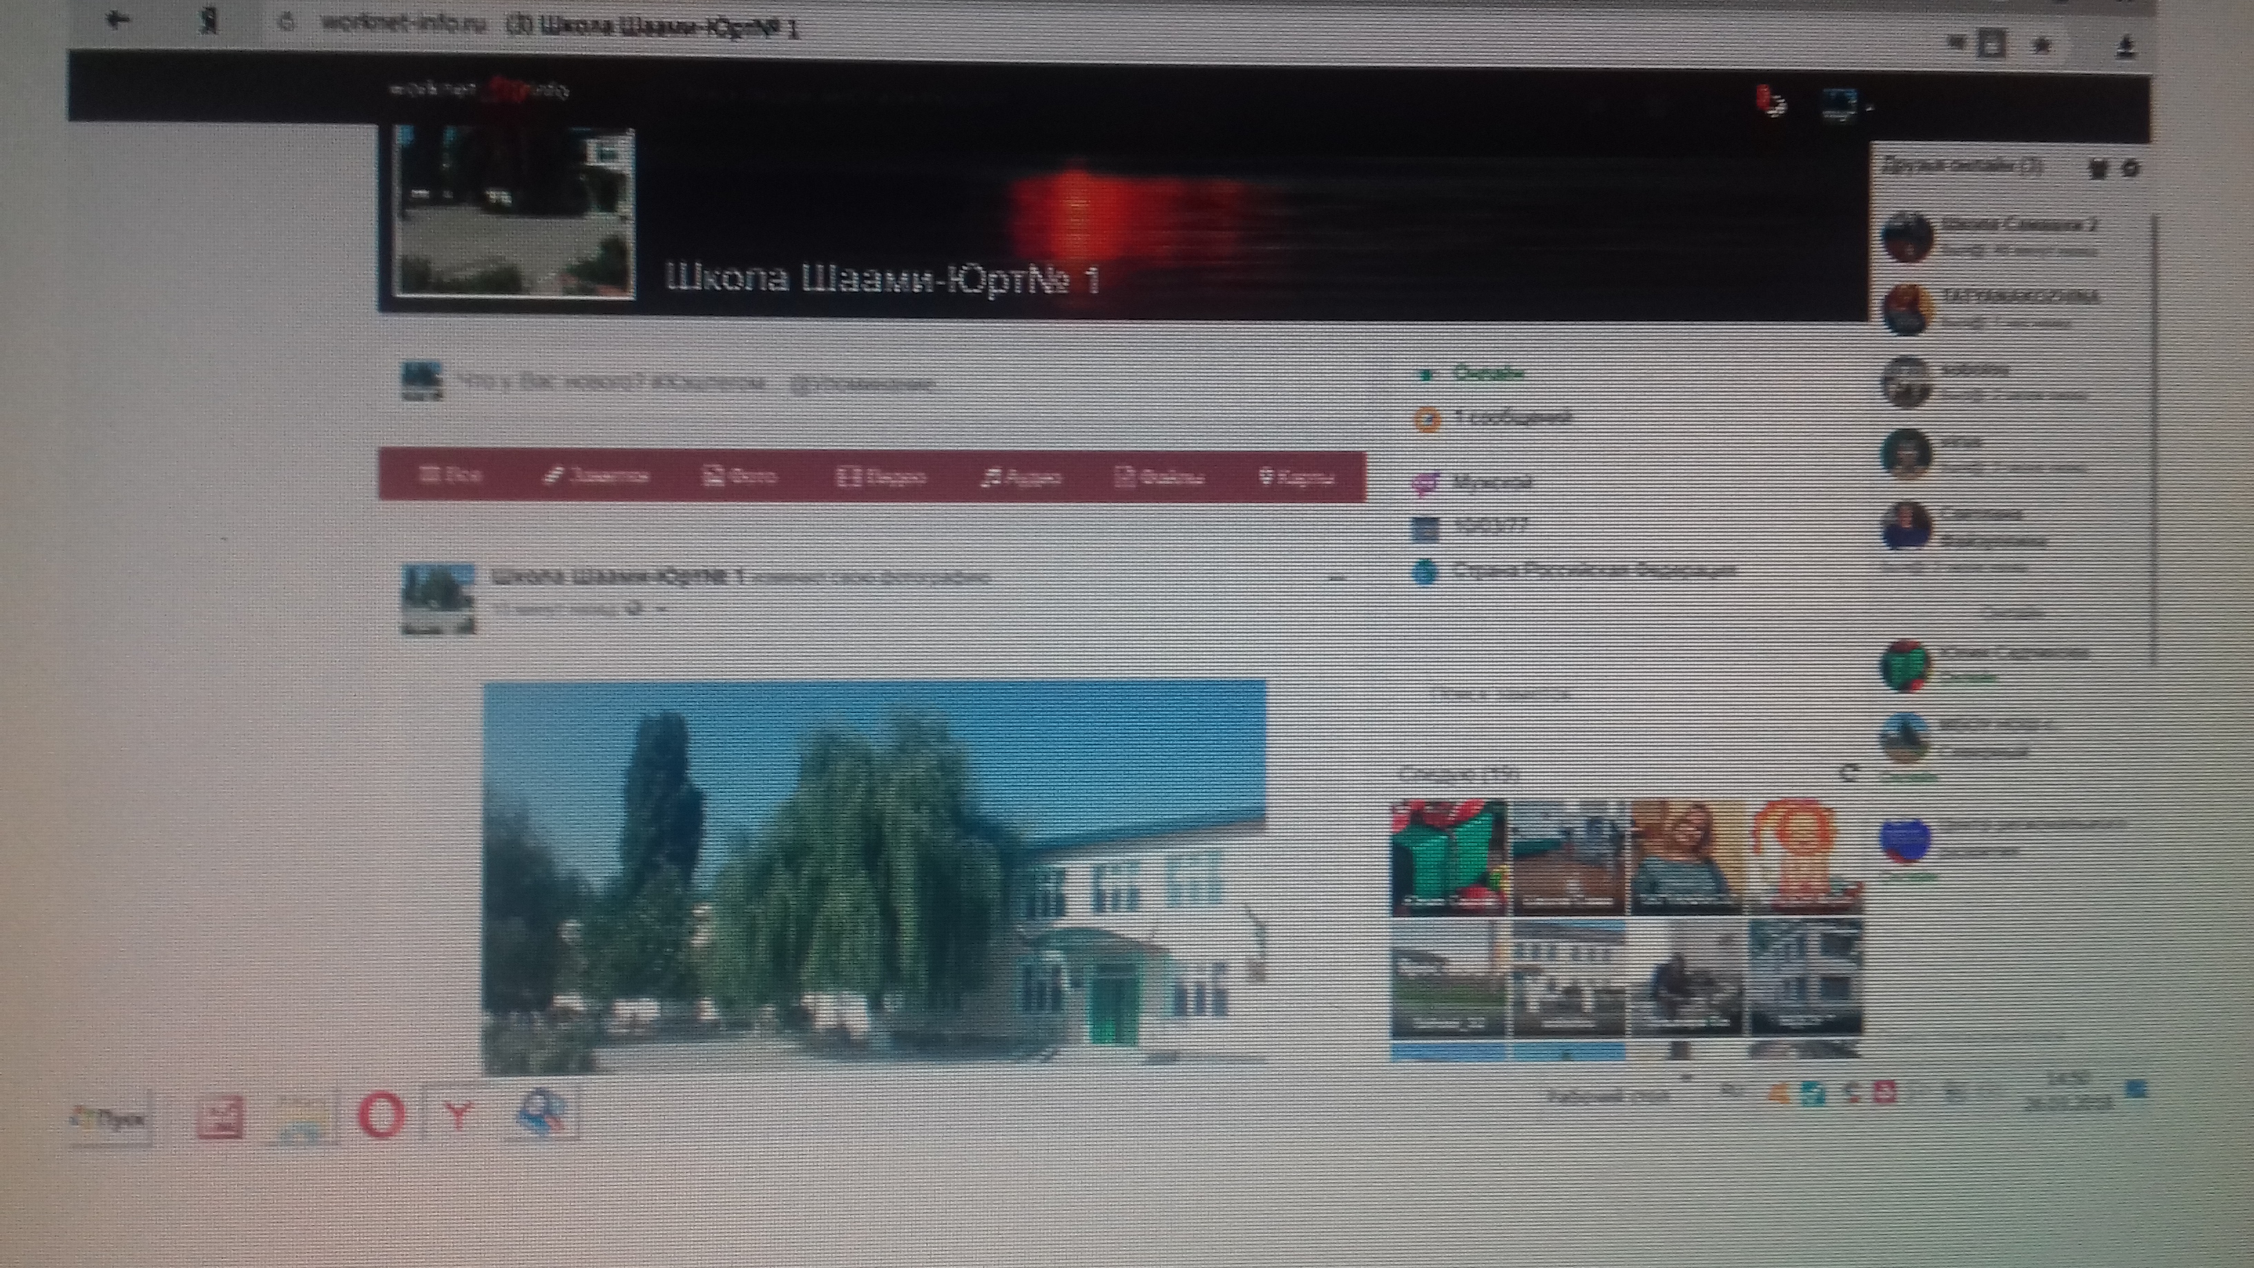This screenshot has width=2254, height=1268.
Task: Open the school building photo in the post
Action: [874, 875]
